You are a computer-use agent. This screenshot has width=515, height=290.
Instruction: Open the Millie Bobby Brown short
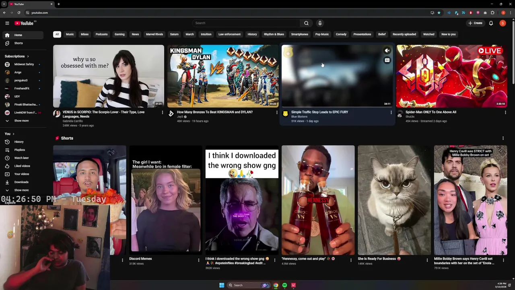[470, 200]
